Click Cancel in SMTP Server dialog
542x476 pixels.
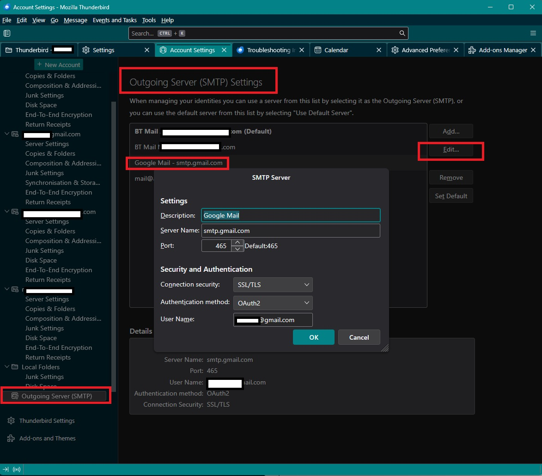click(x=359, y=337)
